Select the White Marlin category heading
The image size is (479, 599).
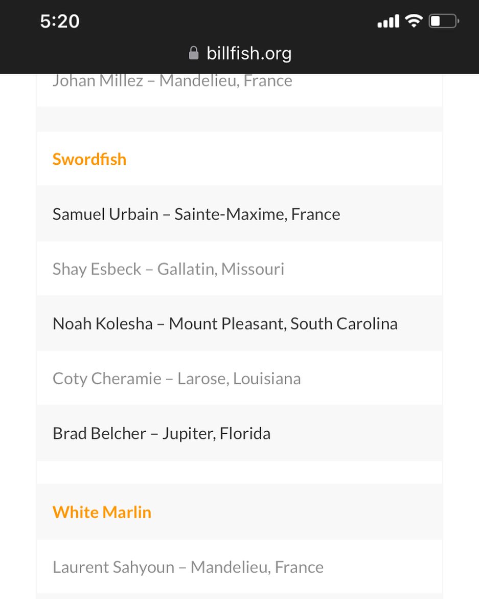102,512
